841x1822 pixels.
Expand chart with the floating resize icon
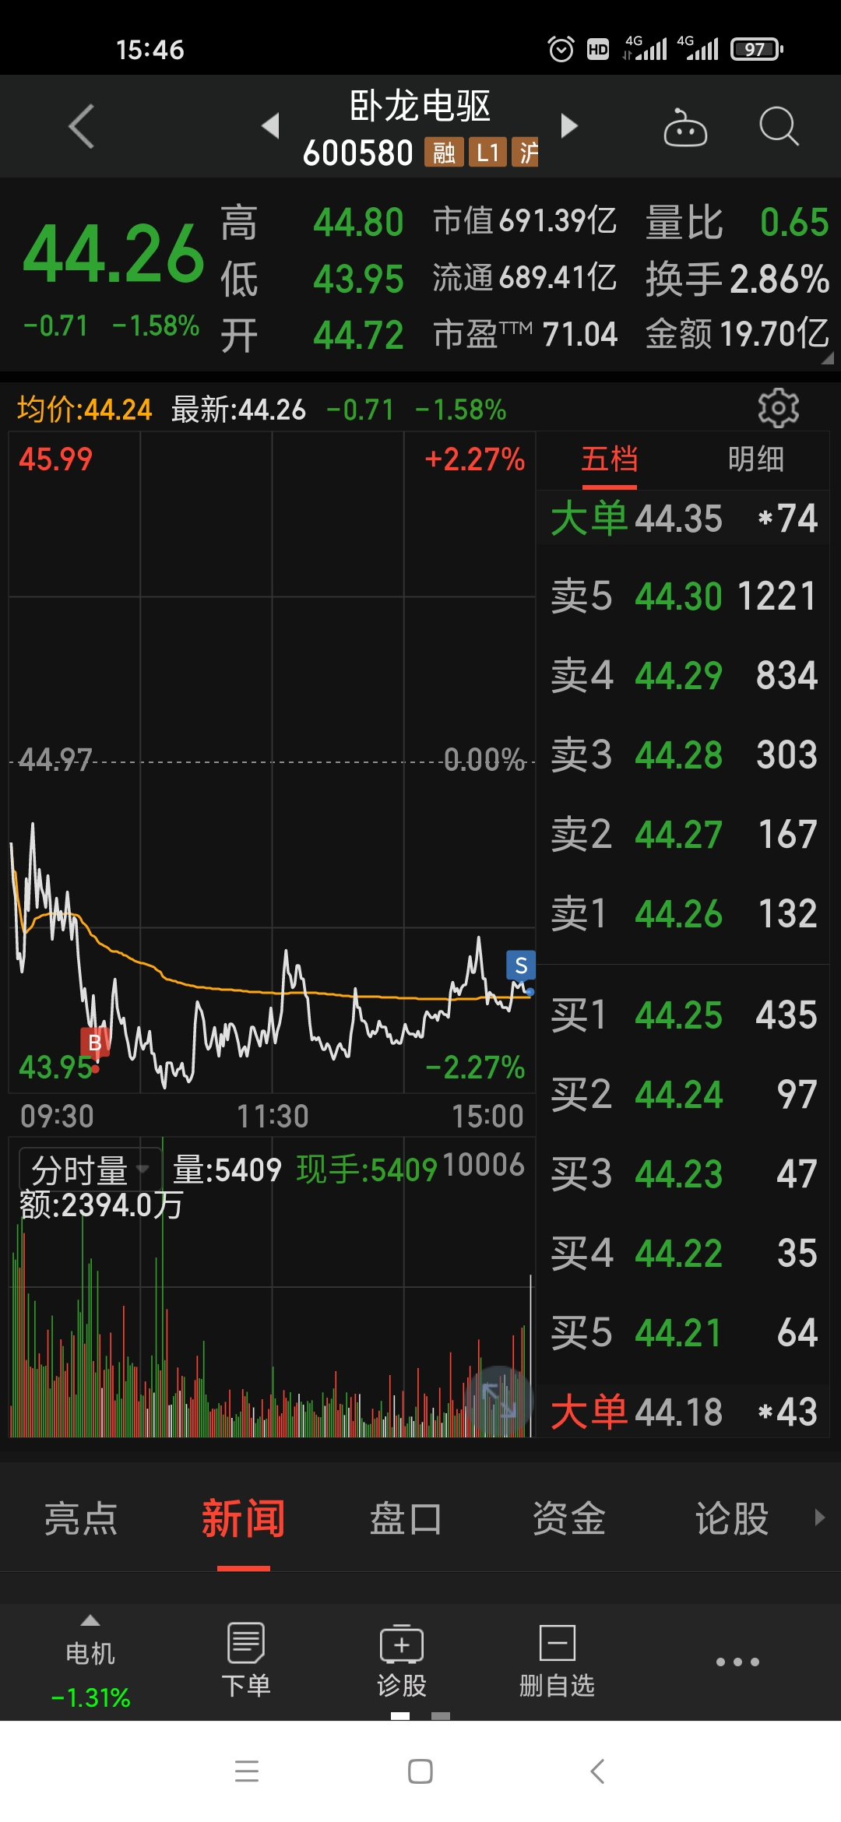pos(498,1401)
